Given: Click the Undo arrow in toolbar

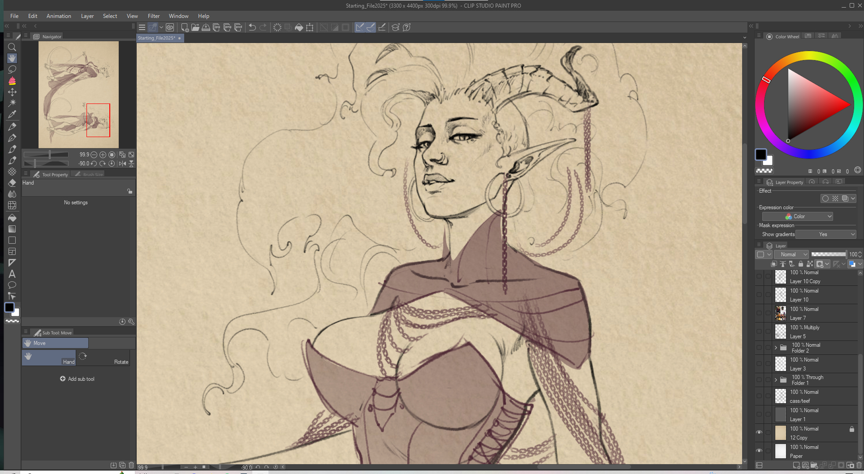Looking at the screenshot, I should [x=252, y=27].
